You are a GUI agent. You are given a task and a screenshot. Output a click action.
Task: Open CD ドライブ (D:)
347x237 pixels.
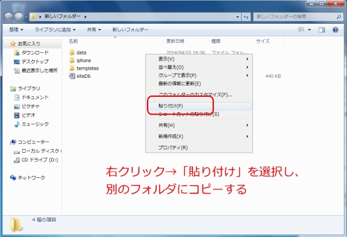click(40, 160)
